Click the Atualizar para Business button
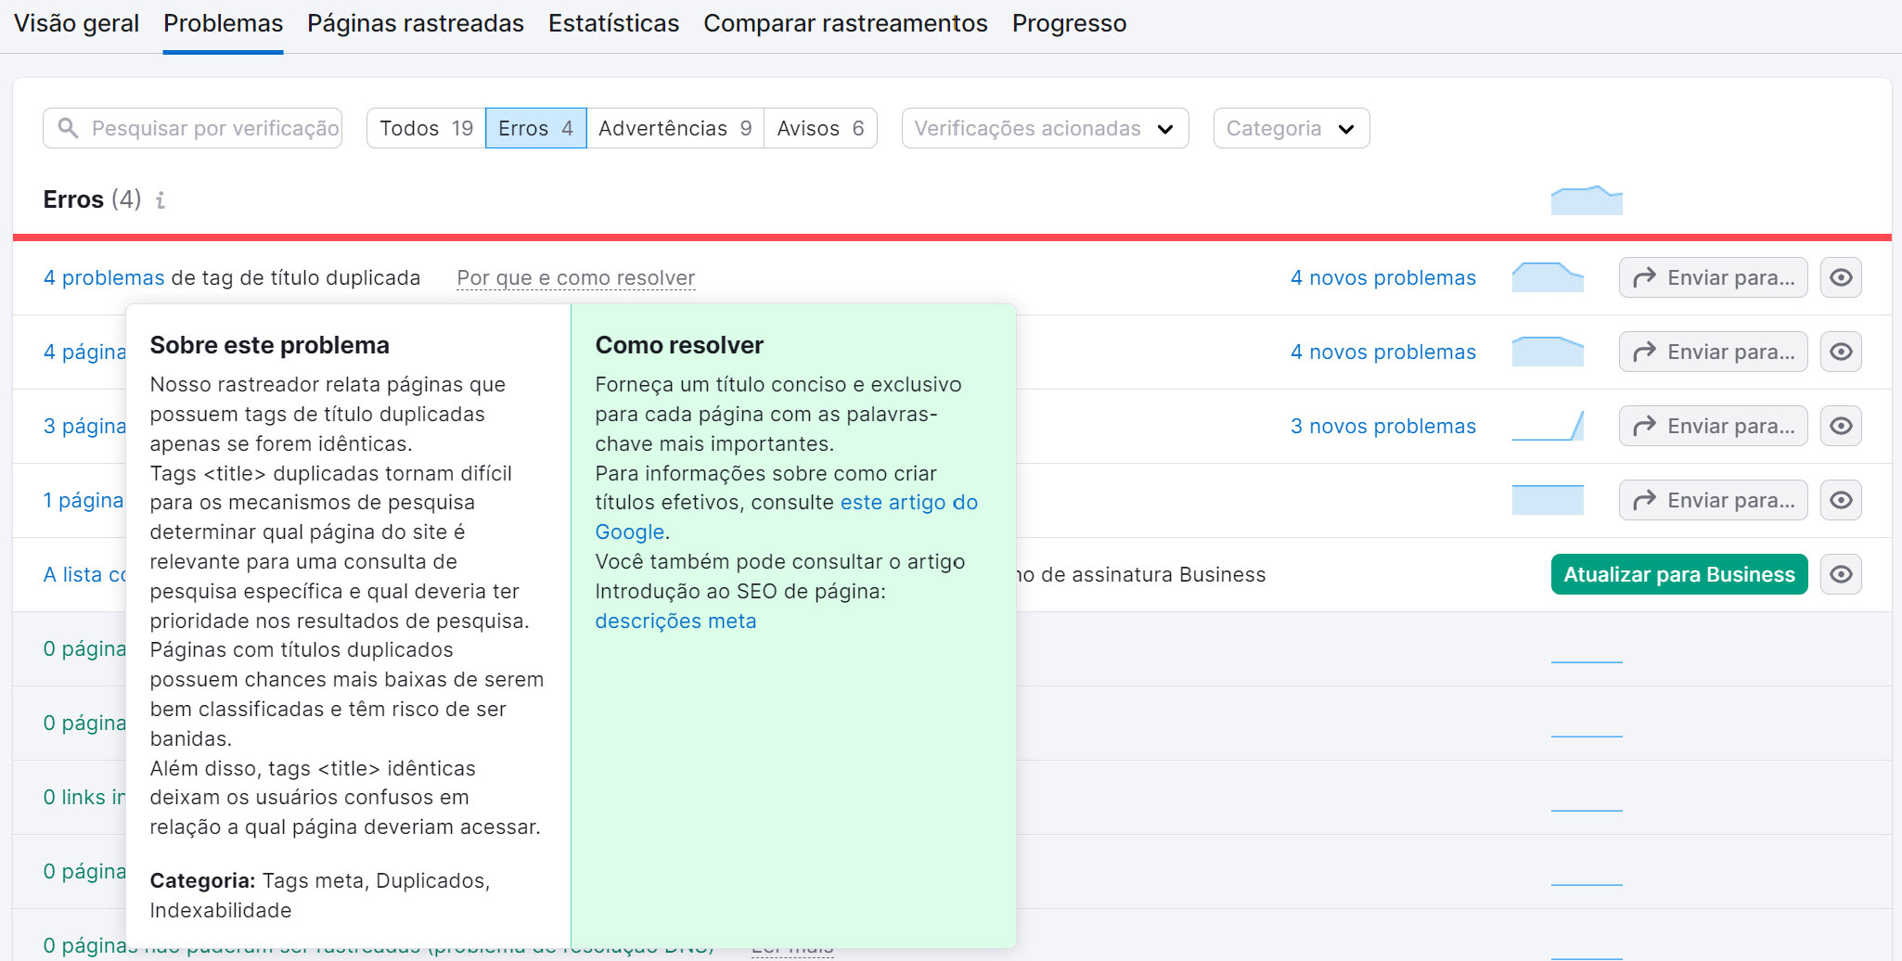The image size is (1902, 961). click(x=1679, y=574)
